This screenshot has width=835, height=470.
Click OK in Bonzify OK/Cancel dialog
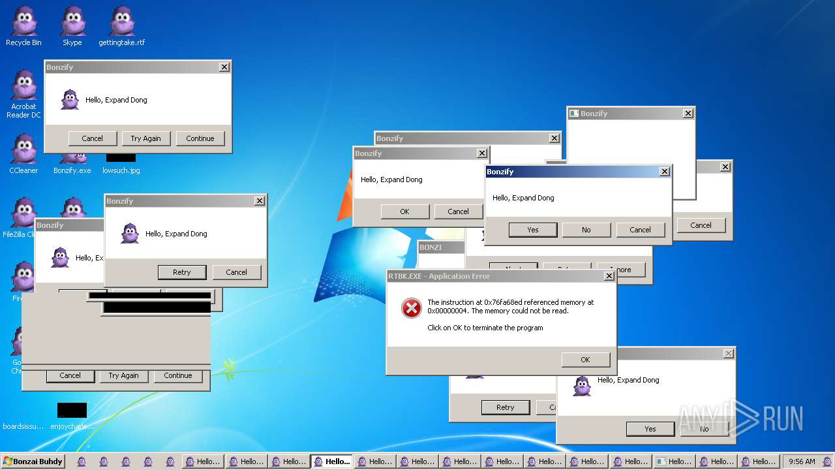[x=404, y=211]
